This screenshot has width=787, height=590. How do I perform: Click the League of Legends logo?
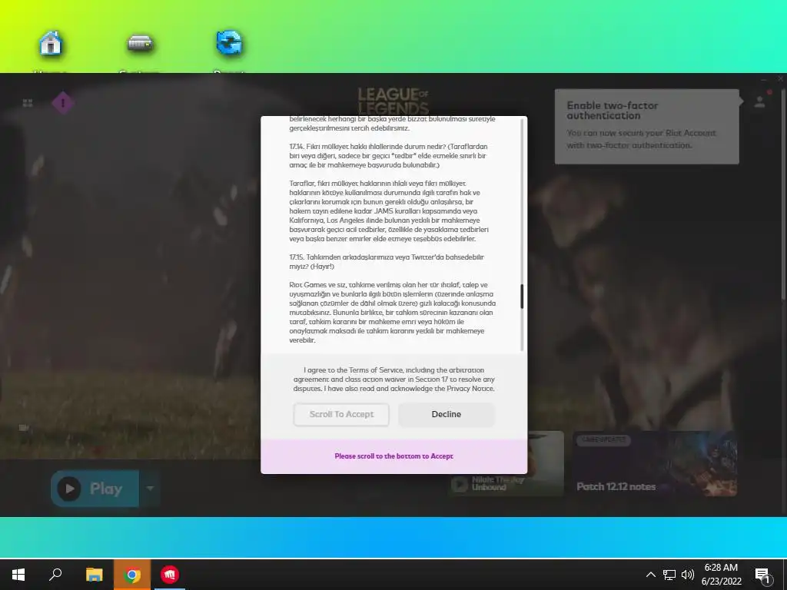pyautogui.click(x=393, y=102)
